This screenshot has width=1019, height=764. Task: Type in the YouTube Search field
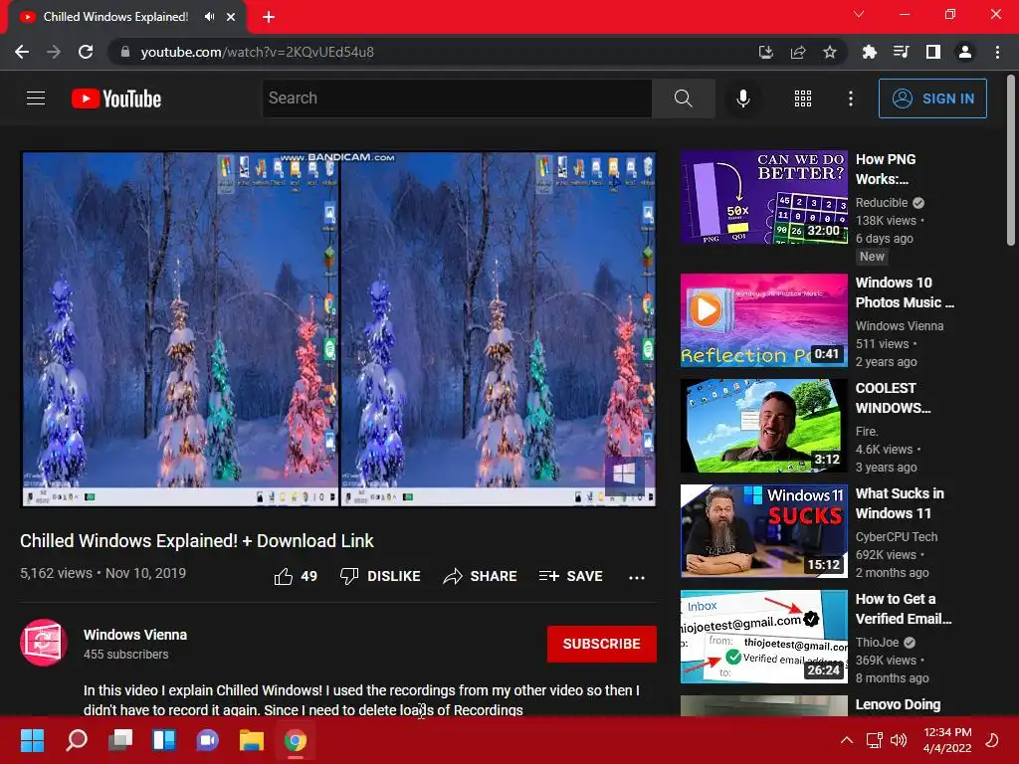(457, 98)
